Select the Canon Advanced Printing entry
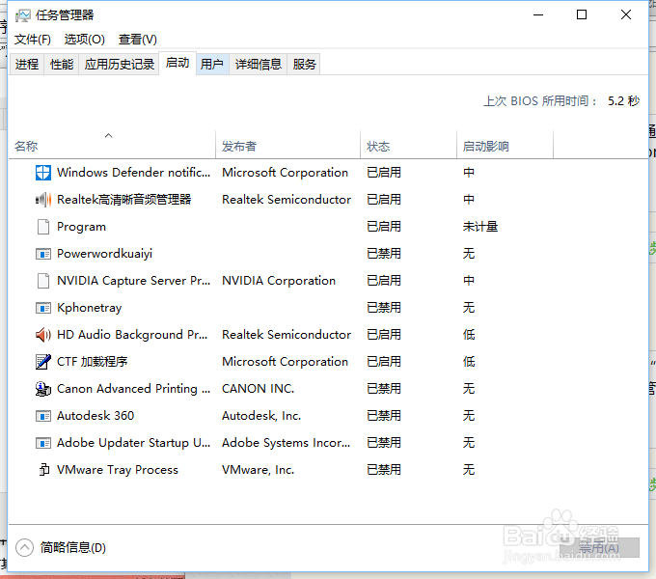The width and height of the screenshot is (656, 579). click(x=133, y=389)
